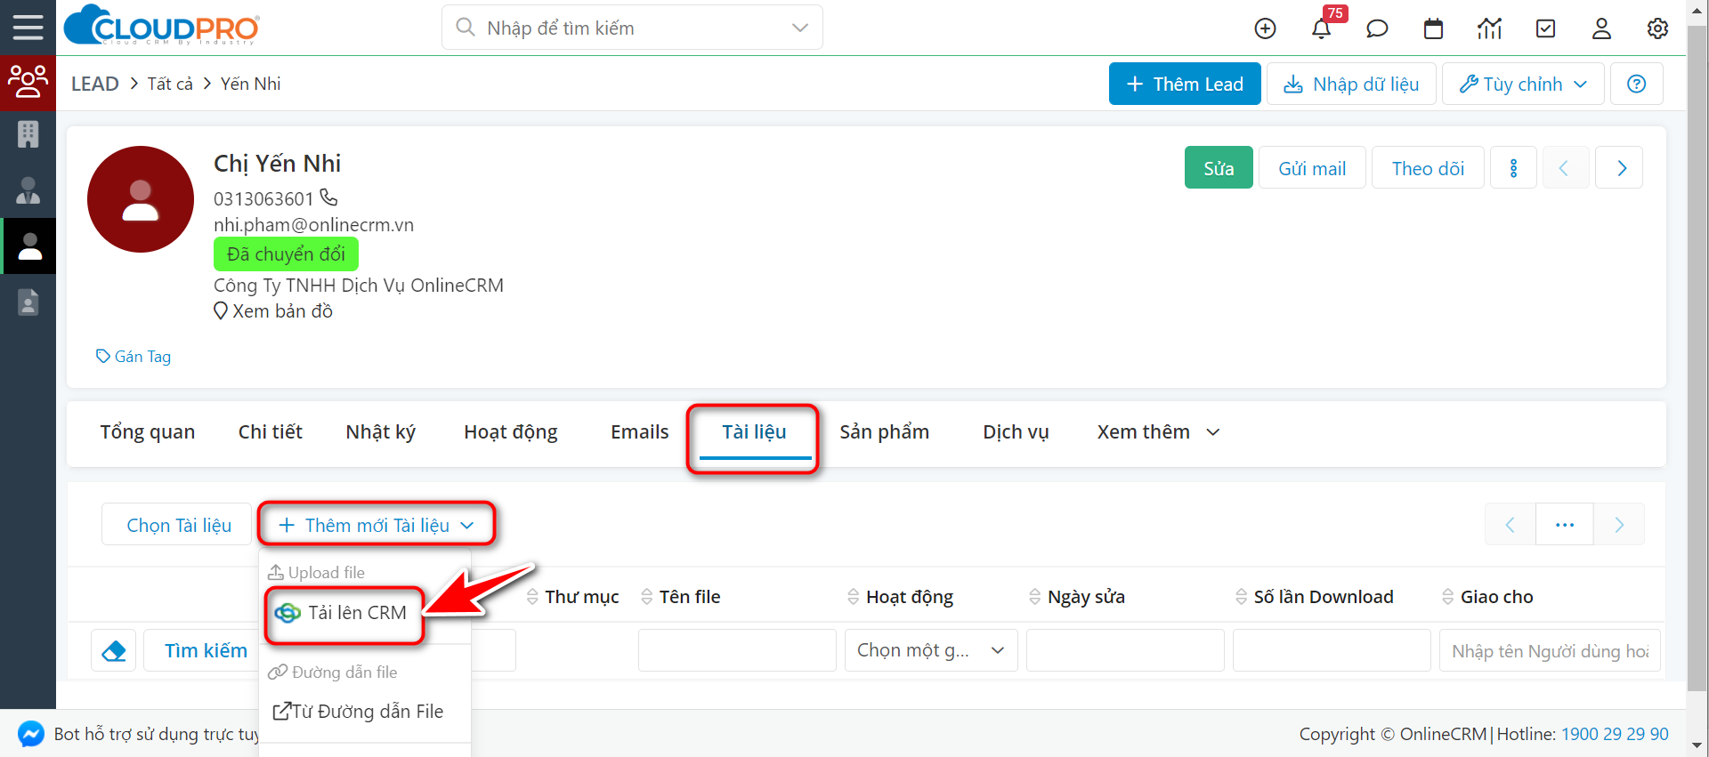Viewport: 1709px width, 757px height.
Task: Go to previous lead record arrow
Action: 1564,168
